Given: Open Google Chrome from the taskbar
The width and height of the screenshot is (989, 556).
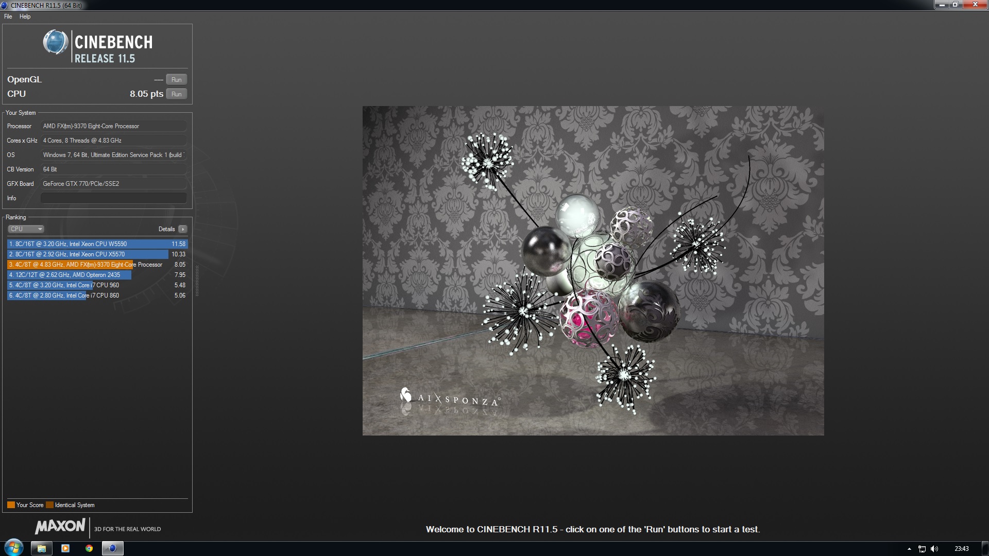Looking at the screenshot, I should (x=89, y=549).
